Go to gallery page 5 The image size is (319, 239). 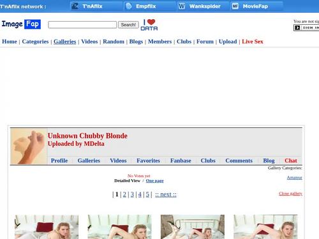(147, 194)
